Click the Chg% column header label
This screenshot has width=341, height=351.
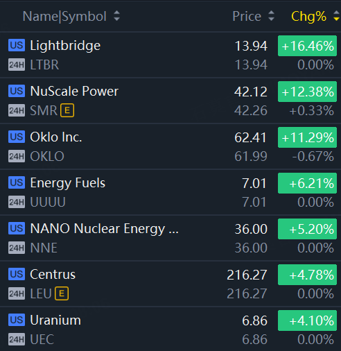click(x=308, y=17)
